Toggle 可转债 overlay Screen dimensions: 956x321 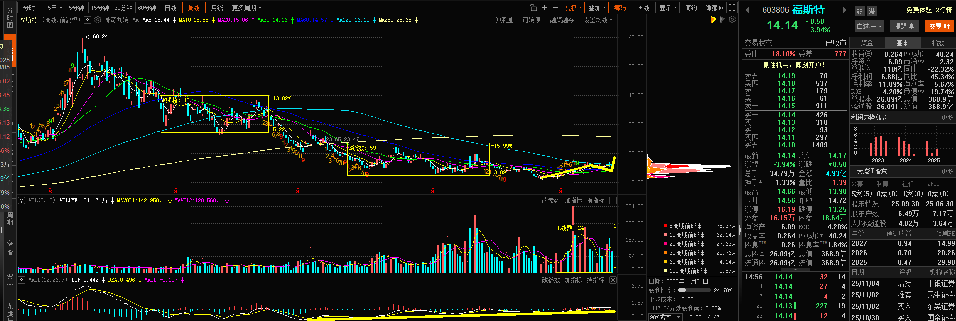pyautogui.click(x=531, y=20)
